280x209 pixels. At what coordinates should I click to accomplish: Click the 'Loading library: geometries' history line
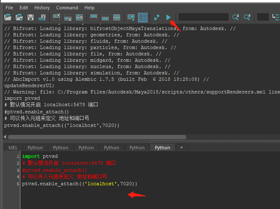coord(92,35)
